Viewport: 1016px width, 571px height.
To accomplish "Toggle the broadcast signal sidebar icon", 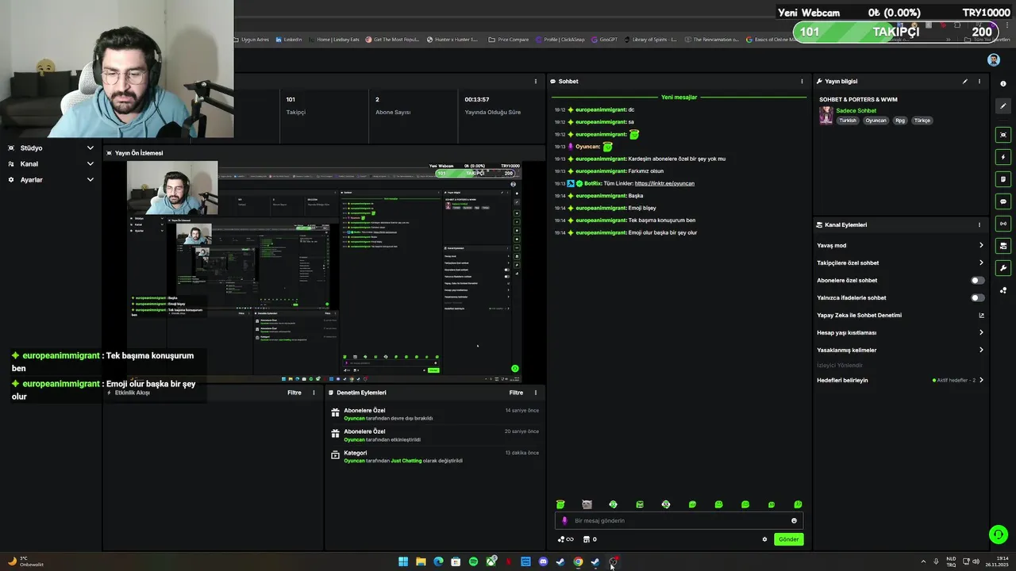I will [x=1003, y=224].
